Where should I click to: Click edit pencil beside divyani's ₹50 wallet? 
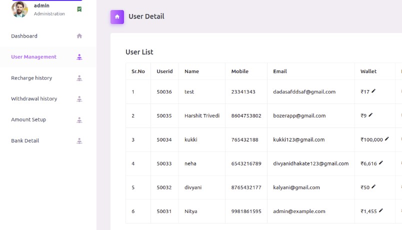[x=373, y=186]
